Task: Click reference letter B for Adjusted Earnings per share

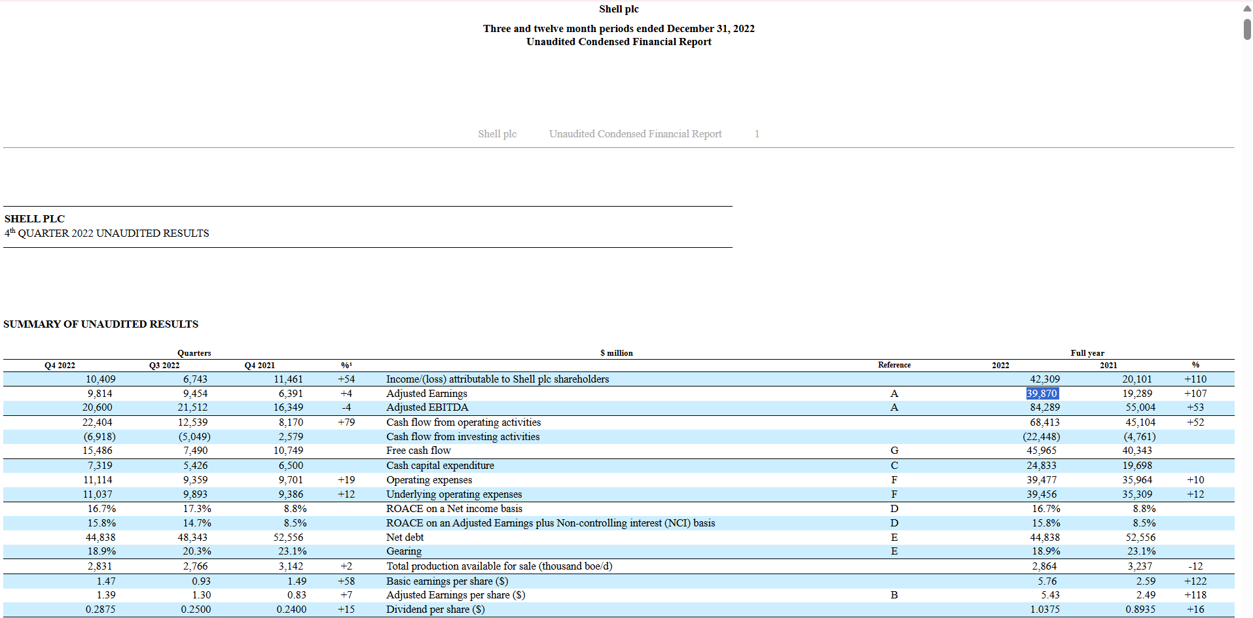Action: coord(894,595)
